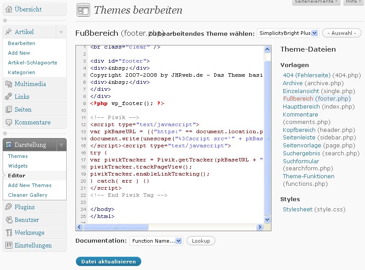Open Stylesheet (style.css) file
The image size is (365, 270).
297,210
